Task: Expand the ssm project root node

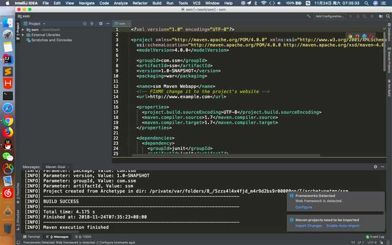Action: [23, 30]
